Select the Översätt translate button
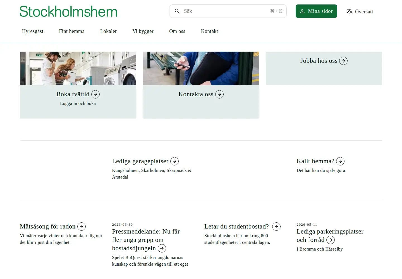402x279 pixels. pyautogui.click(x=360, y=11)
